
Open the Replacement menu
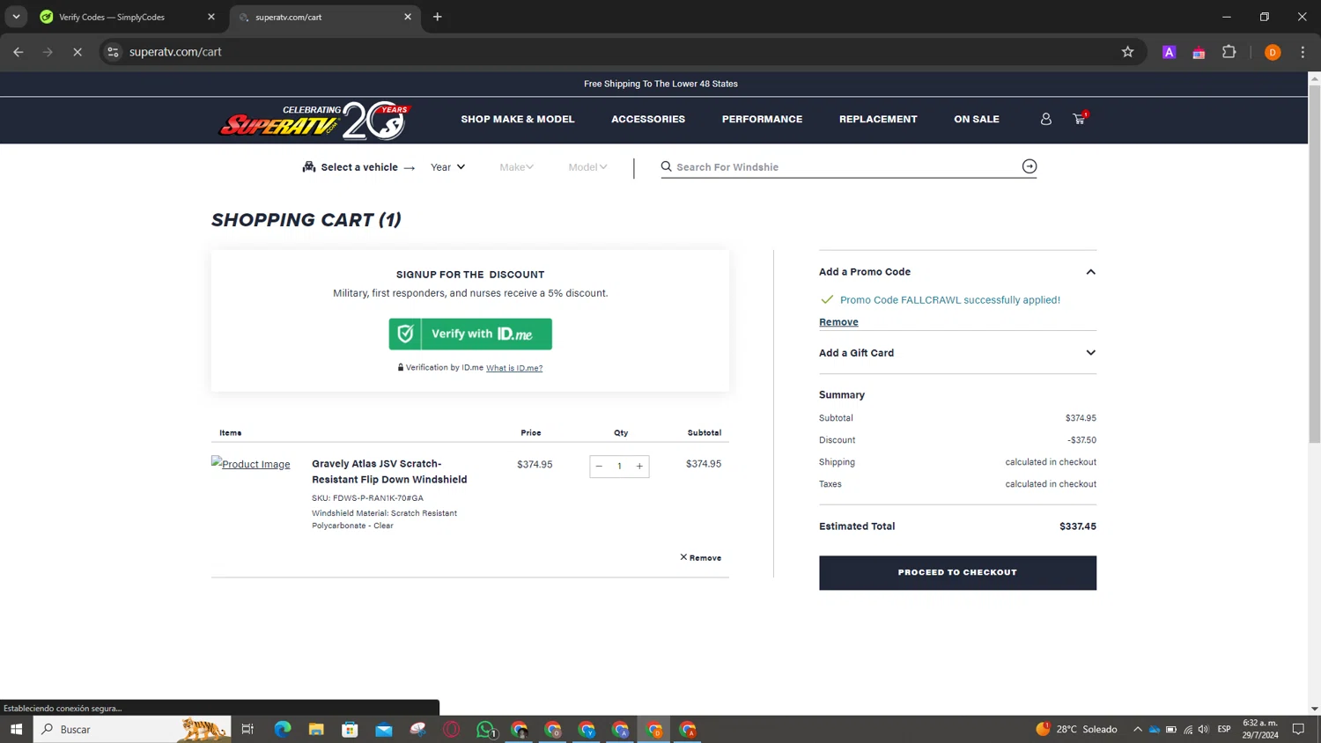(x=878, y=119)
